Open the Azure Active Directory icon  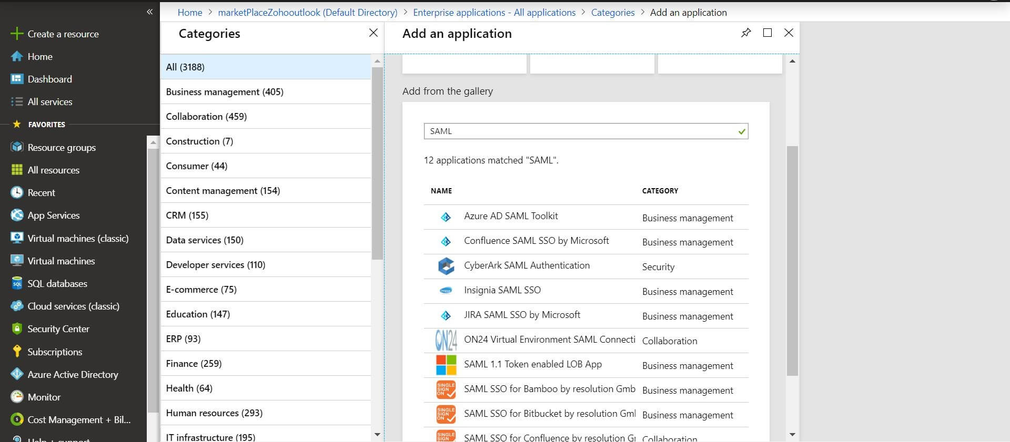17,374
